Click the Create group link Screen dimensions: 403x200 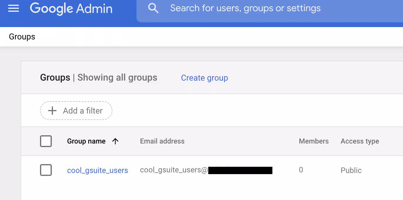coord(204,78)
